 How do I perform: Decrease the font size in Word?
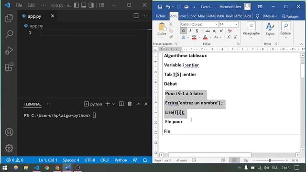(x=235, y=37)
